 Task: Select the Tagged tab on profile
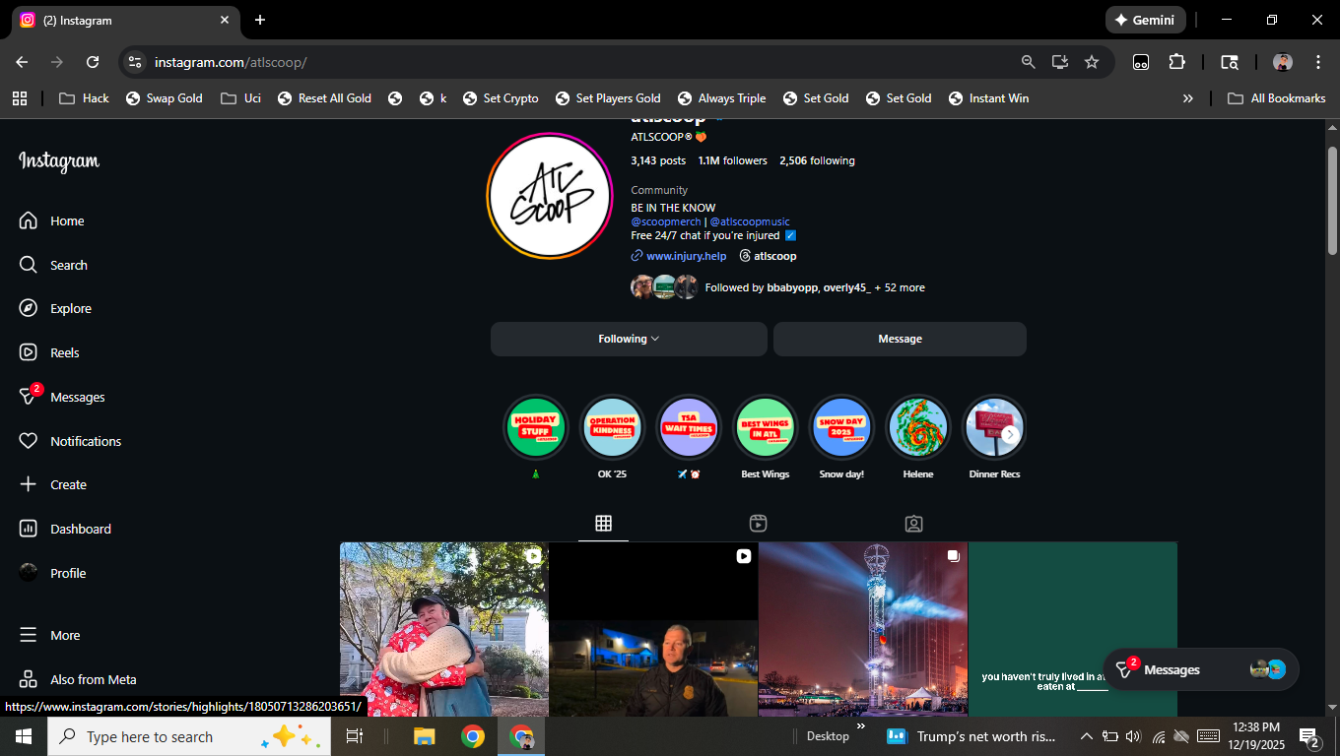913,524
